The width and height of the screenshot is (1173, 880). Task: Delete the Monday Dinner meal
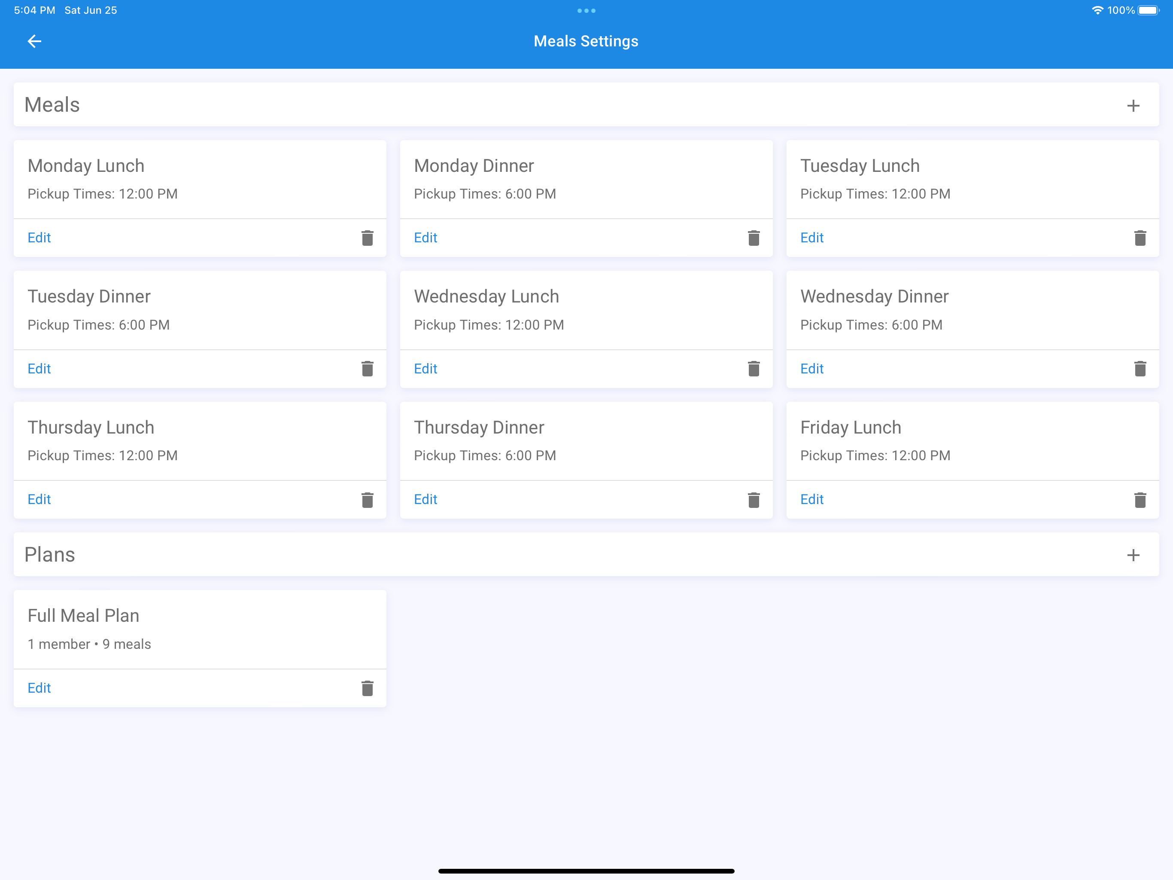tap(753, 238)
